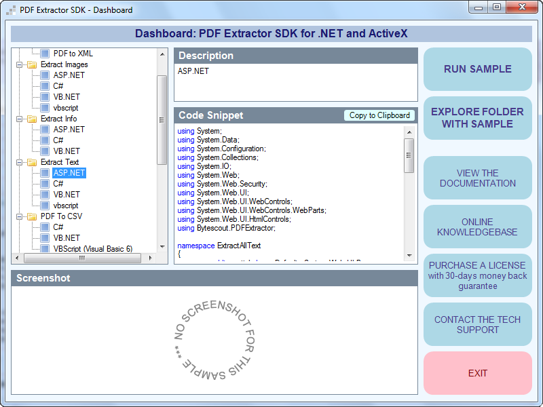Select the VB.NET icon under Extract Info
The height and width of the screenshot is (407, 543).
[45, 151]
